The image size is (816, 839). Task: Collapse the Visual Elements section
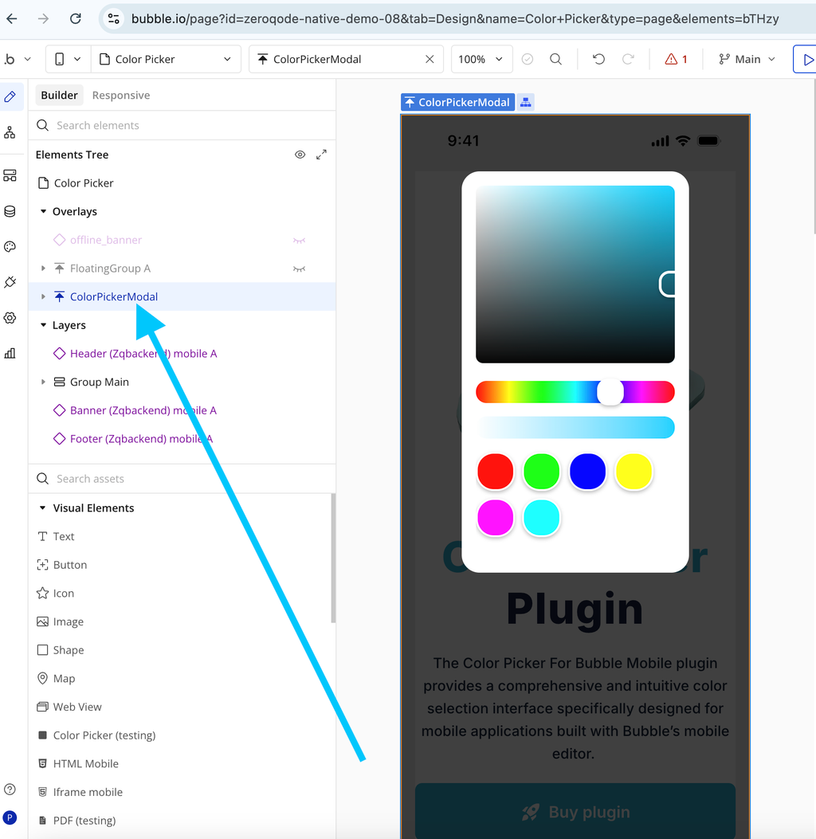click(x=43, y=508)
